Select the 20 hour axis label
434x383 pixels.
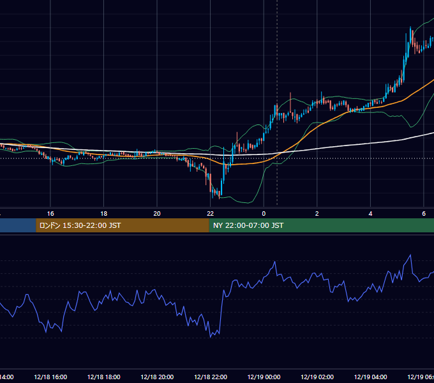[157, 214]
